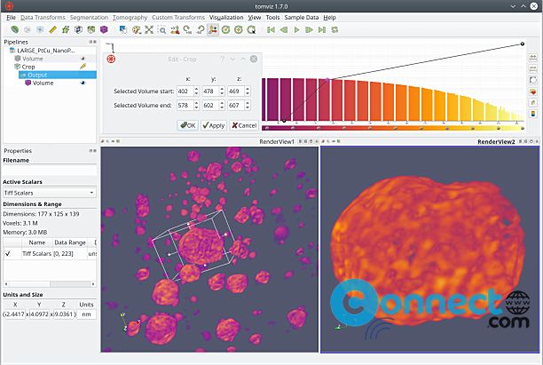Click the second histogram side-panel range icon
The width and height of the screenshot is (543, 365).
(533, 68)
